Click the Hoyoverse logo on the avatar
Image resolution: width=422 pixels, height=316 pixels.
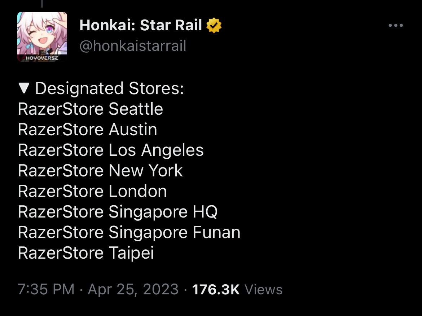click(x=42, y=57)
